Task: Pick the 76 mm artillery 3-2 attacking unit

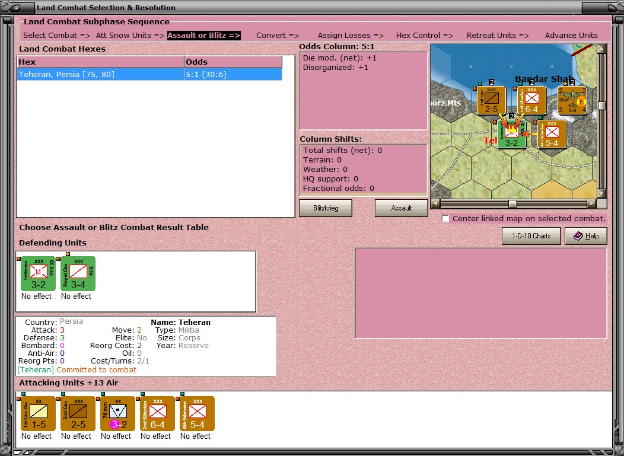Action: [118, 413]
